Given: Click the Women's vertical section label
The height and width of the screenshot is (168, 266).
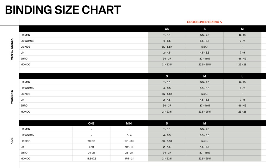Looking at the screenshot, I should point(12,97).
